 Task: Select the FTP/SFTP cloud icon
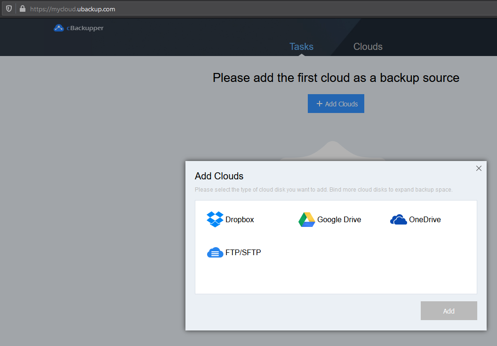(x=215, y=253)
